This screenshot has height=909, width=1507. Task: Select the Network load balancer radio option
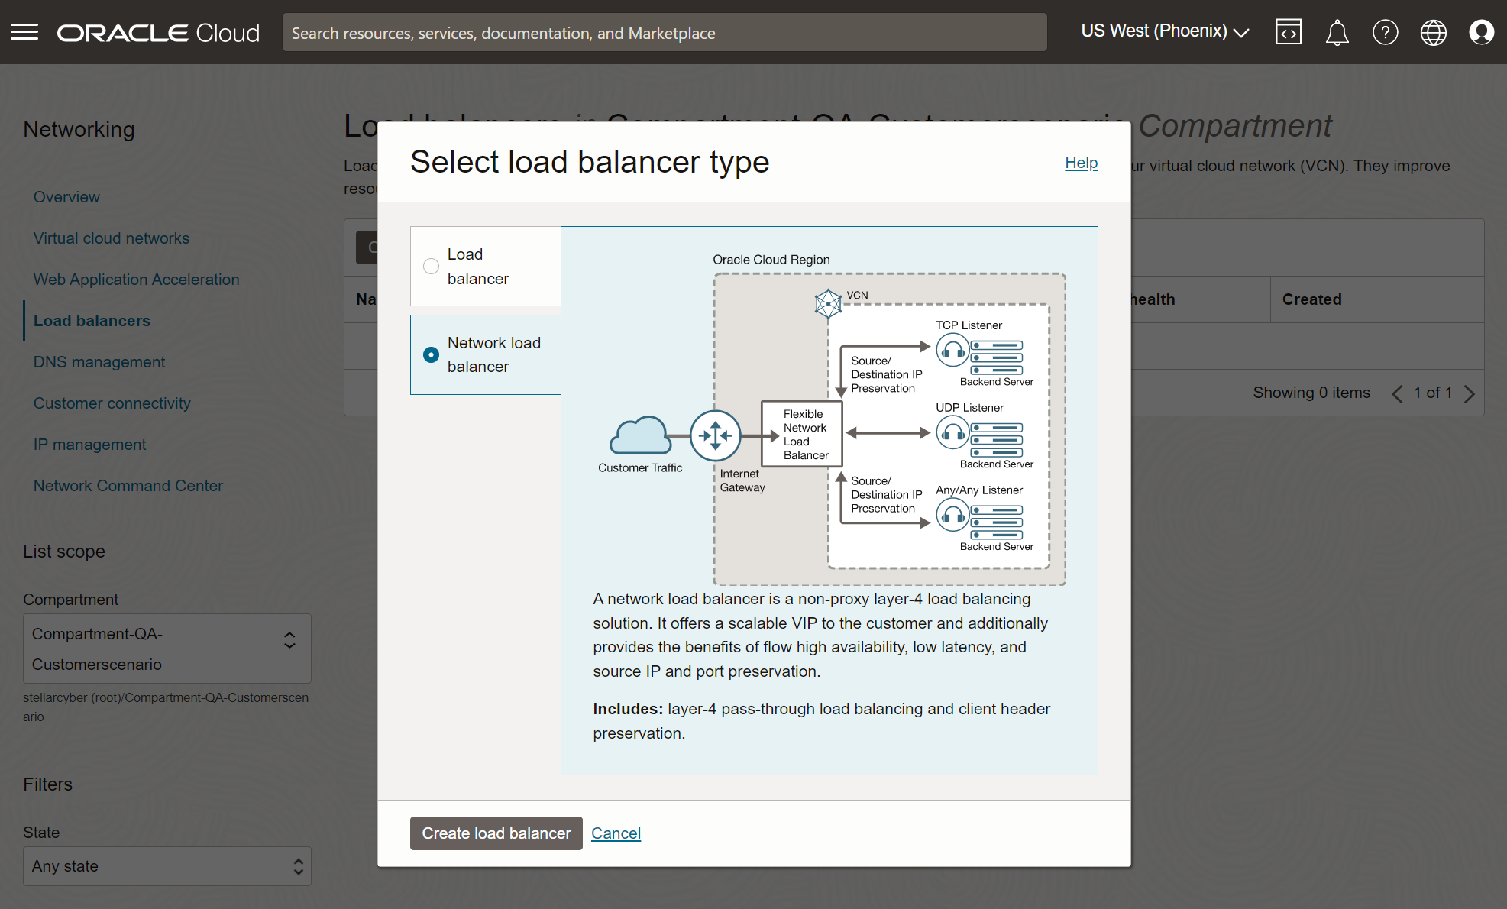(x=432, y=354)
